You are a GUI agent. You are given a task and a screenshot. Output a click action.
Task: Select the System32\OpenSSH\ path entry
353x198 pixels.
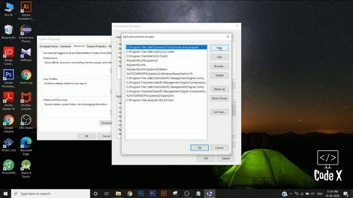pos(166,96)
